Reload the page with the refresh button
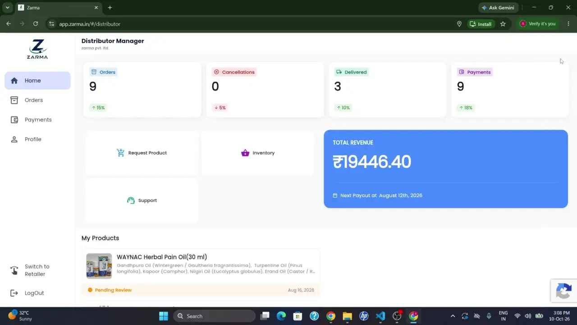The image size is (577, 325). [x=36, y=24]
